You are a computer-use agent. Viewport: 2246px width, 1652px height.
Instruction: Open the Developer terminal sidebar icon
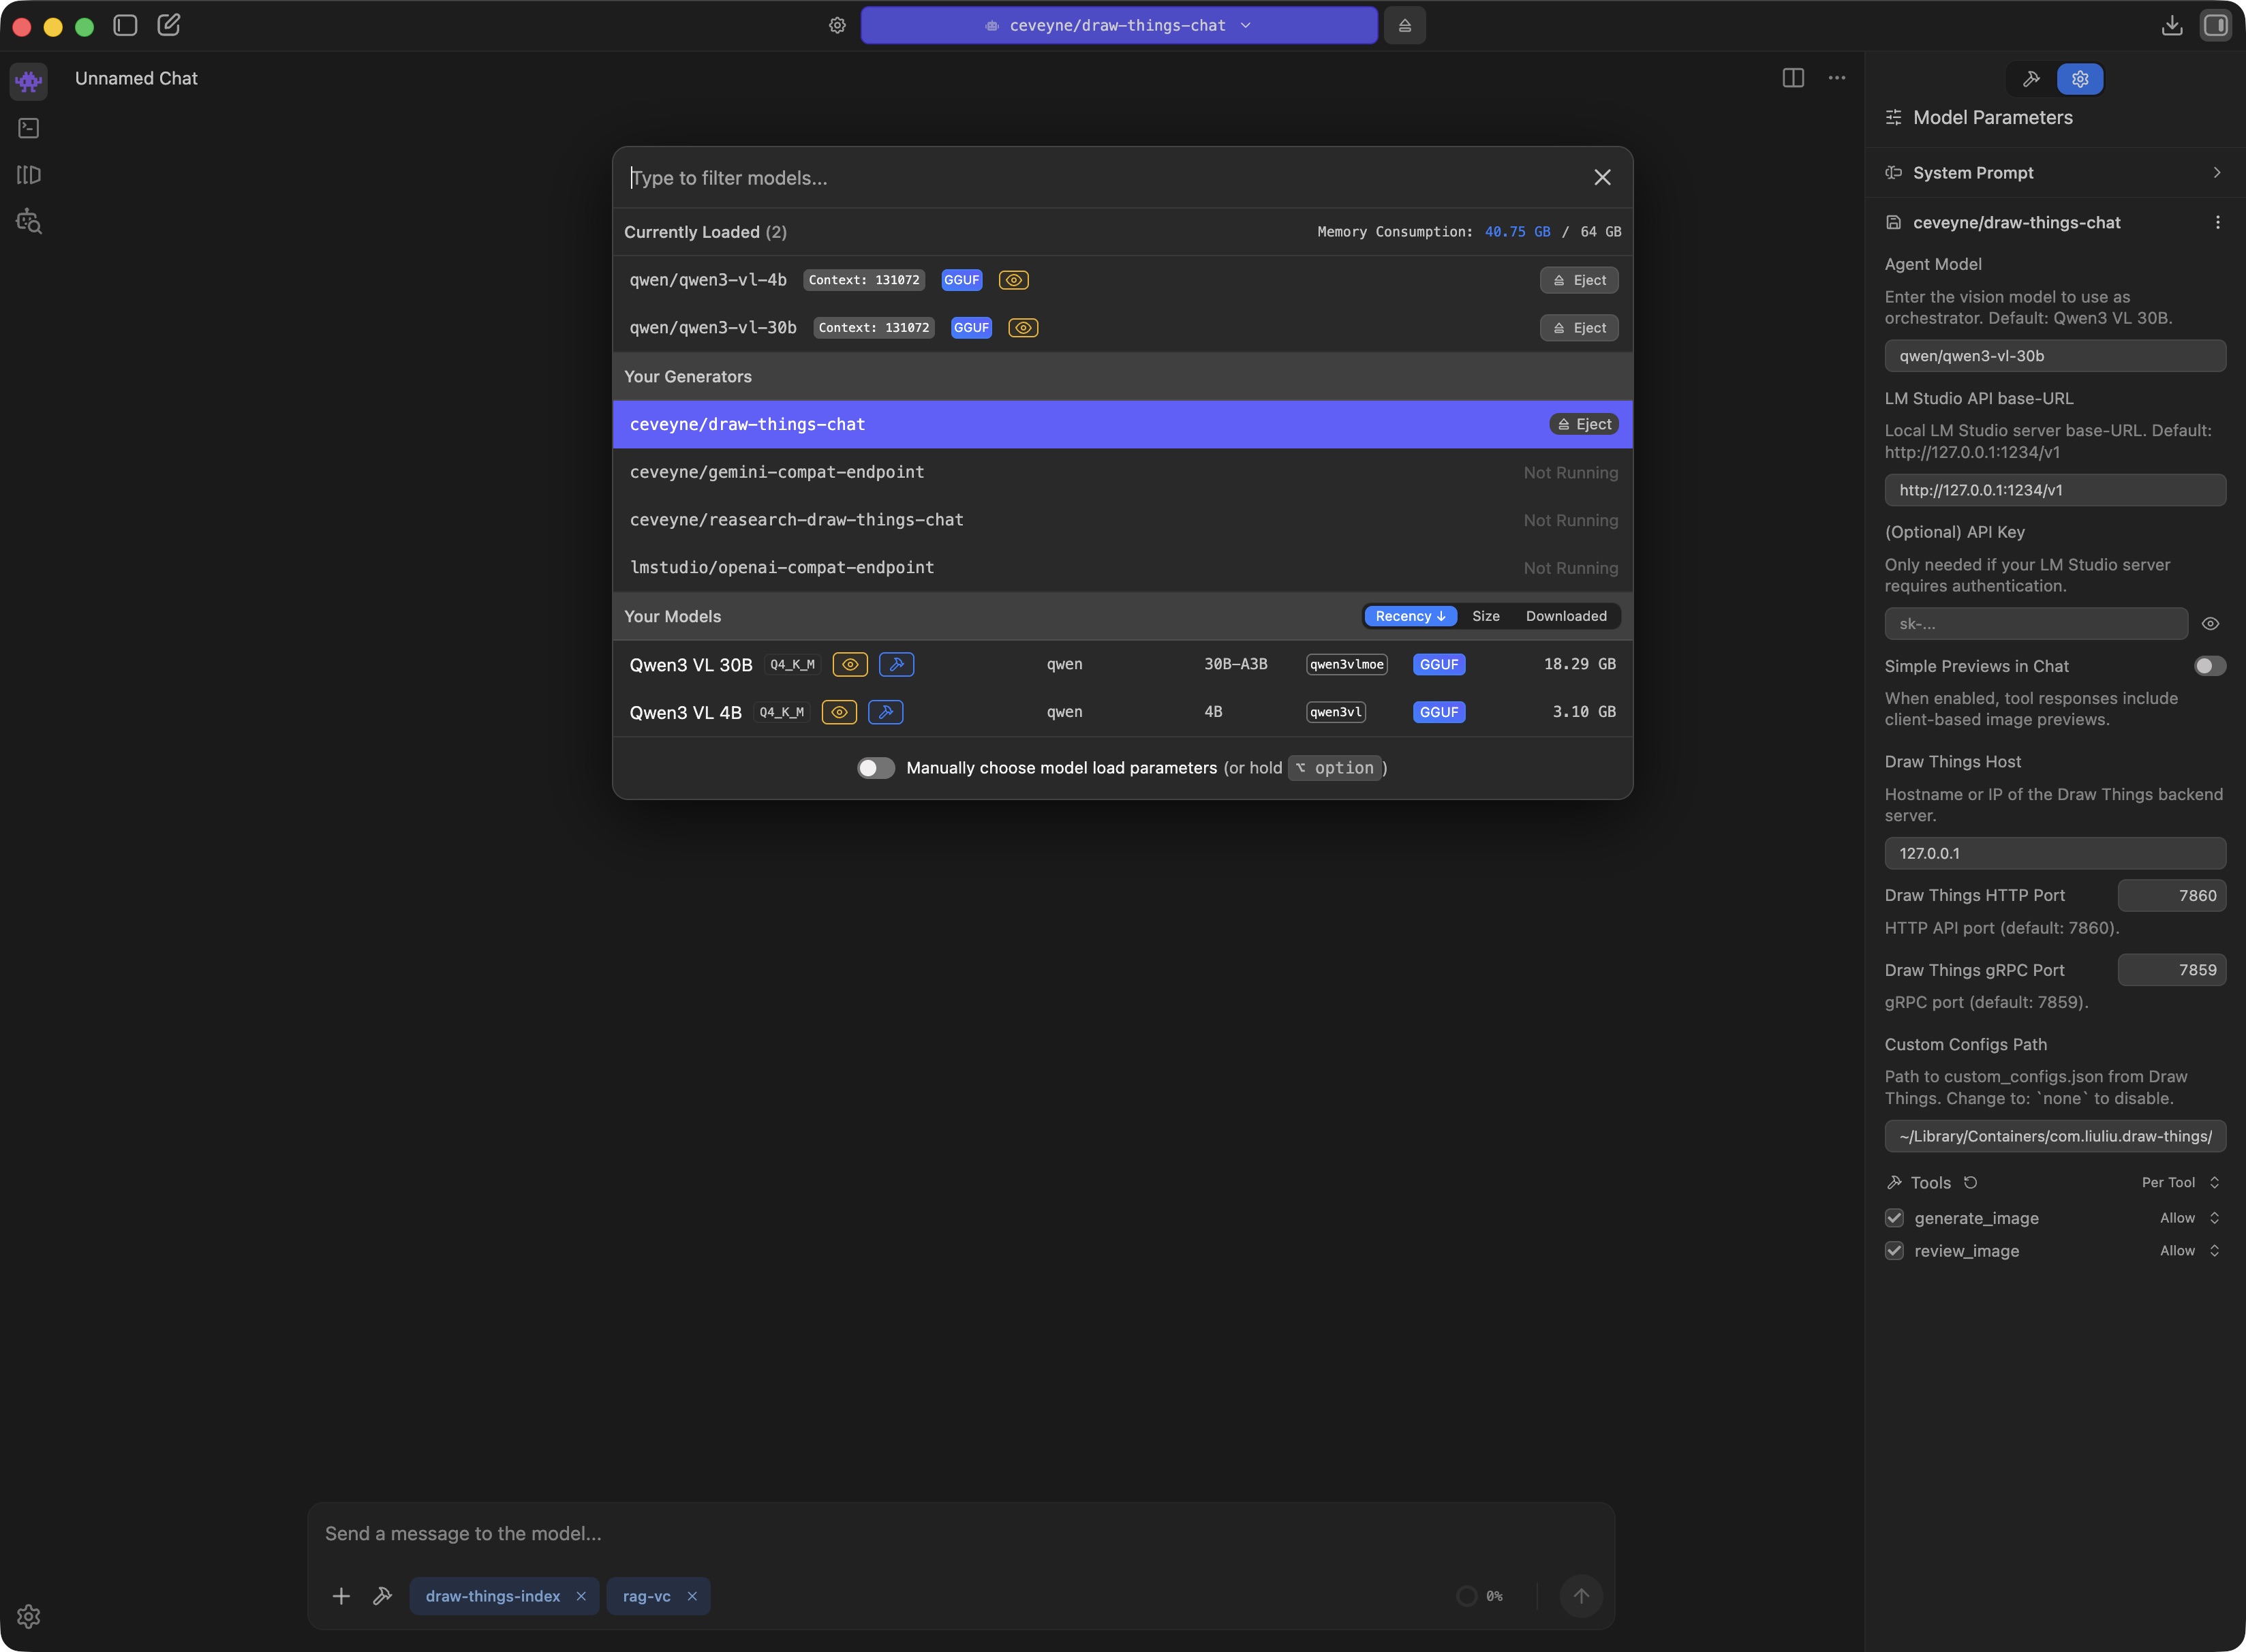point(28,128)
